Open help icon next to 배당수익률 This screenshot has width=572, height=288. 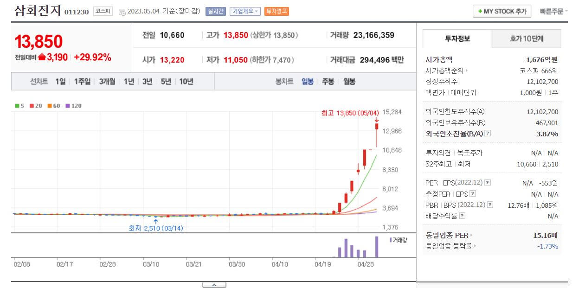462,216
